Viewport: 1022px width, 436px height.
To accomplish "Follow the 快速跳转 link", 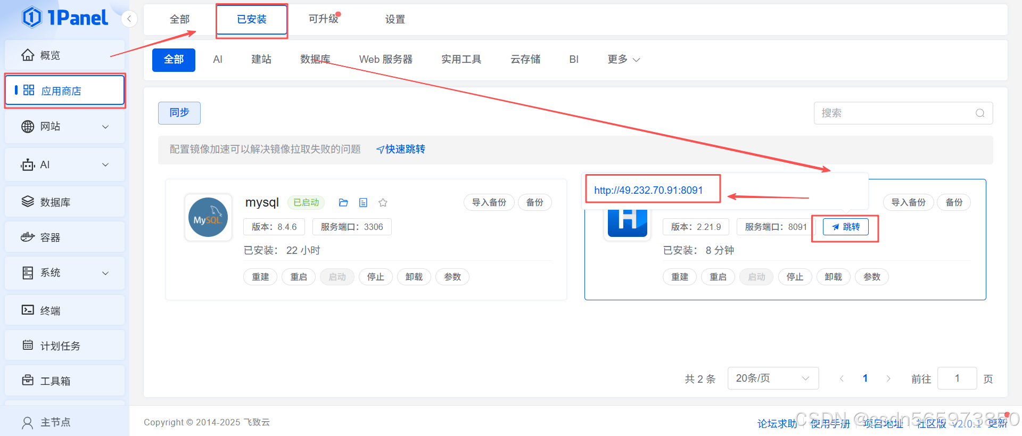I will 401,150.
